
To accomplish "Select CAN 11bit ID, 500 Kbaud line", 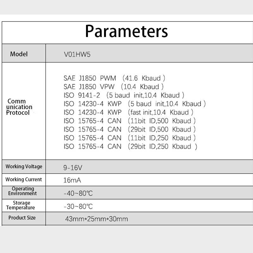I will (x=130, y=120).
